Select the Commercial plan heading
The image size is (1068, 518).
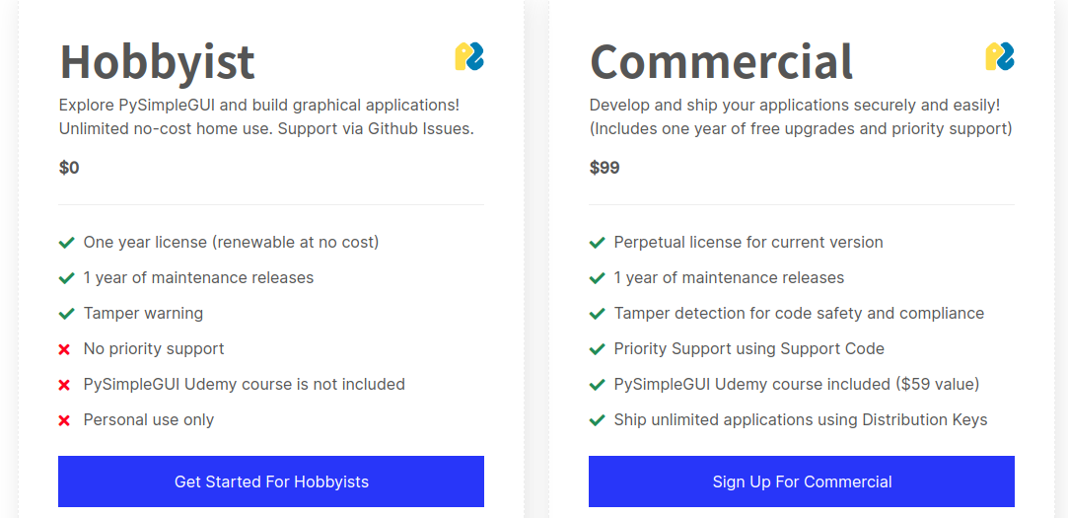coord(721,60)
